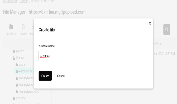
Task: Cancel the file creation
Action: (61, 76)
